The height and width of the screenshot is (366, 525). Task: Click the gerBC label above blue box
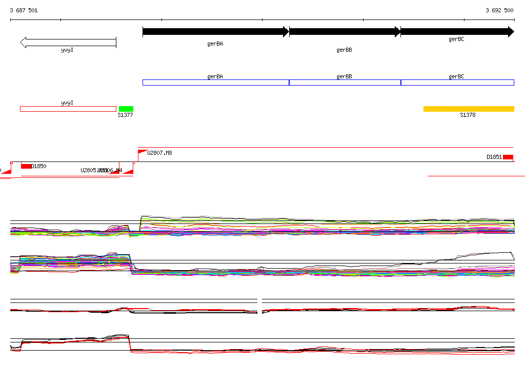tap(456, 76)
